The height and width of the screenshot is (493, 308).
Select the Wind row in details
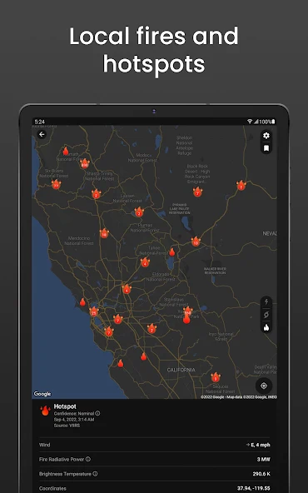click(154, 445)
